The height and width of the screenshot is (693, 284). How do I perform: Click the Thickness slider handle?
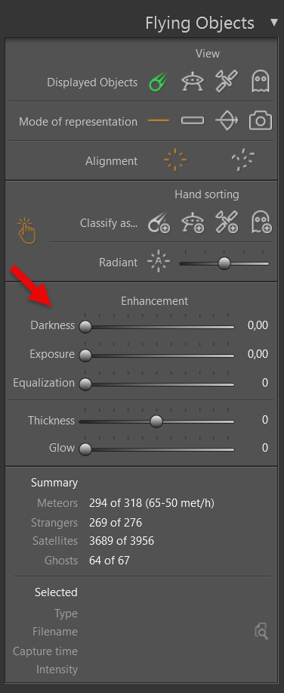point(156,421)
